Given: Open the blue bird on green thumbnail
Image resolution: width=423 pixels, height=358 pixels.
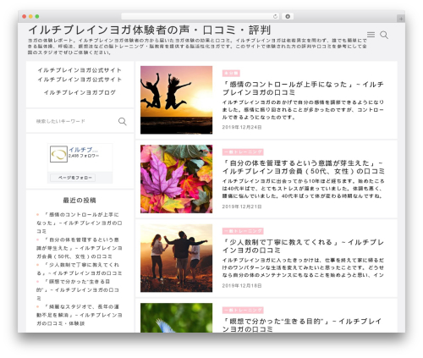Looking at the screenshot, I should click(x=177, y=318).
